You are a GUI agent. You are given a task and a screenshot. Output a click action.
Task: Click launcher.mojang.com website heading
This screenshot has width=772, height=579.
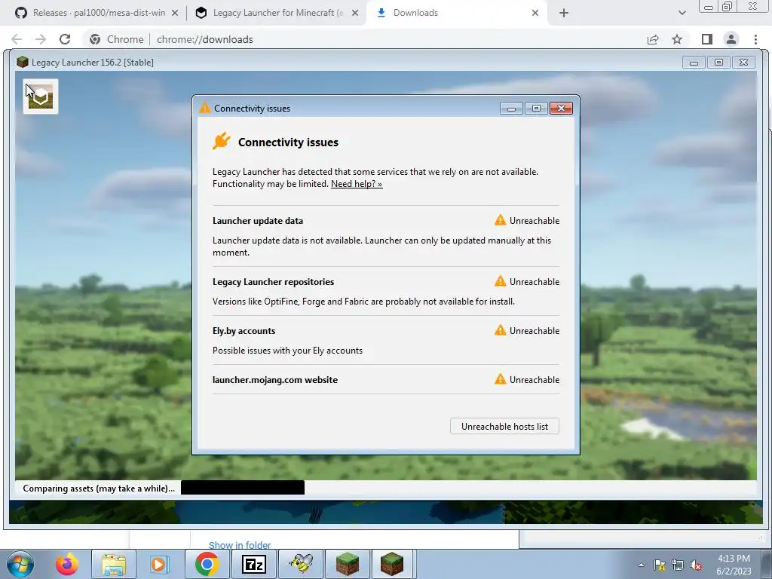point(274,380)
